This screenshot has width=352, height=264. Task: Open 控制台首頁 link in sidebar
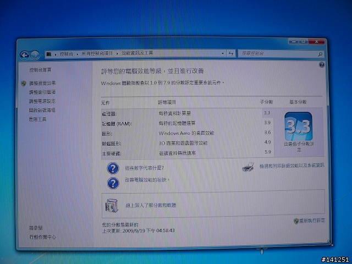click(40, 70)
